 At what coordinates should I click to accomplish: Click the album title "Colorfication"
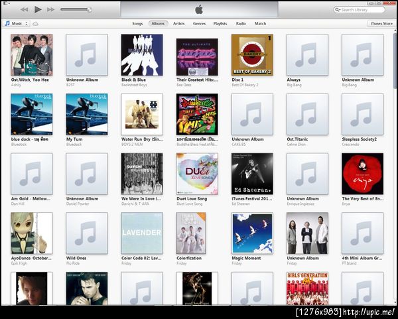[x=189, y=258]
